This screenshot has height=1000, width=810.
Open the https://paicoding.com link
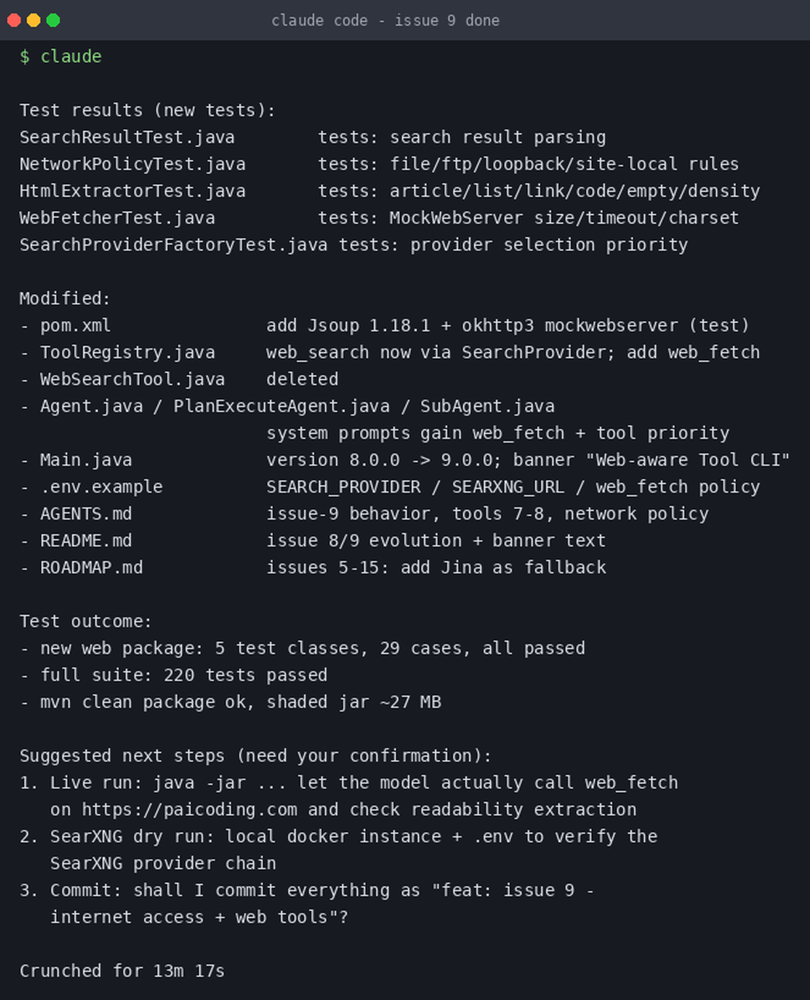click(189, 809)
